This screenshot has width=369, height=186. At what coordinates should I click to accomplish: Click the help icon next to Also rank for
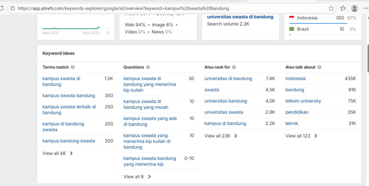click(x=234, y=67)
